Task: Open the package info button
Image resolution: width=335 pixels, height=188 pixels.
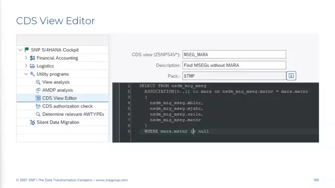Action: (x=291, y=76)
